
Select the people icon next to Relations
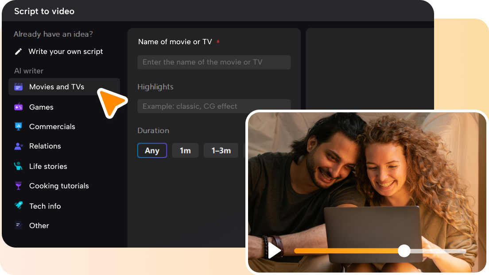tap(18, 146)
